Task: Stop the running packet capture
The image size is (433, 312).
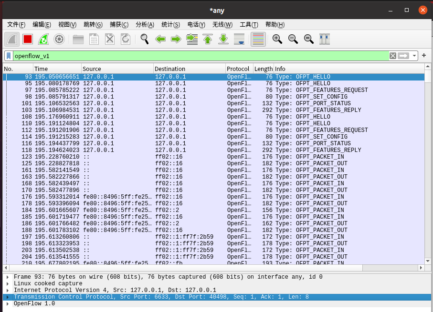Action: tap(28, 39)
